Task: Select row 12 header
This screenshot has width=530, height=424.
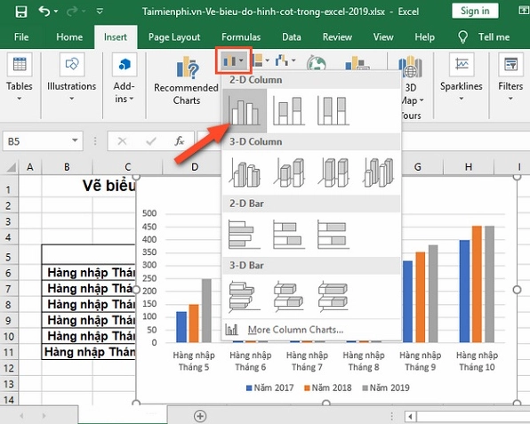Action: pyautogui.click(x=9, y=368)
